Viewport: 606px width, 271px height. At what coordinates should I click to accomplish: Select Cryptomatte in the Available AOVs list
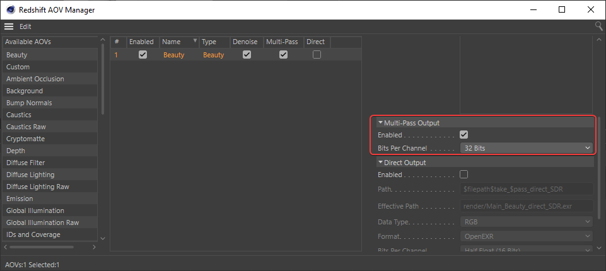25,139
